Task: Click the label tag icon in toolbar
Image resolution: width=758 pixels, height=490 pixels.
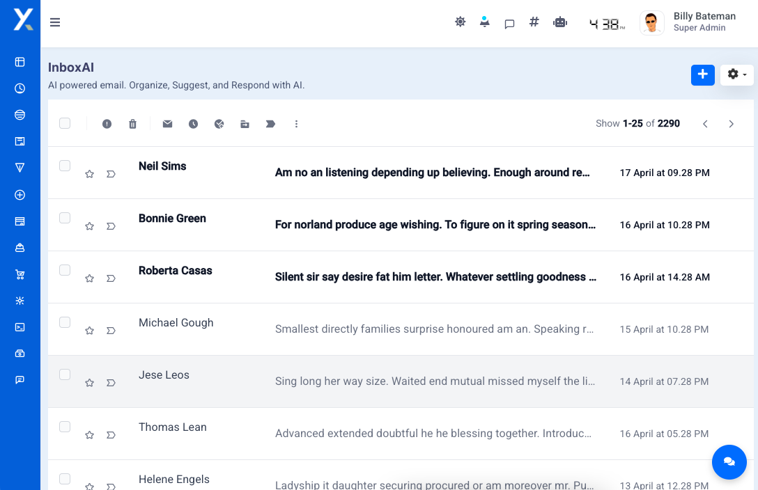Action: (270, 124)
